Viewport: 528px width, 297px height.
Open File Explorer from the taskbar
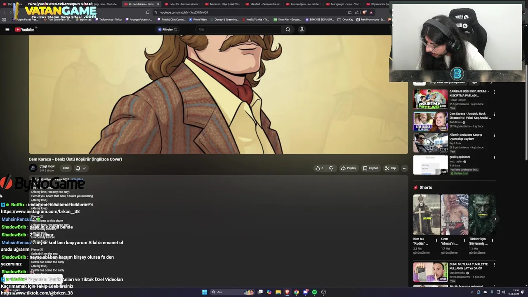(278, 292)
